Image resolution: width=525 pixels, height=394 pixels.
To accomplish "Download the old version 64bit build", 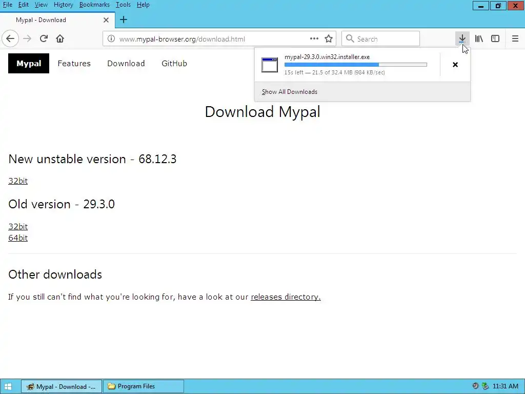I will click(18, 238).
